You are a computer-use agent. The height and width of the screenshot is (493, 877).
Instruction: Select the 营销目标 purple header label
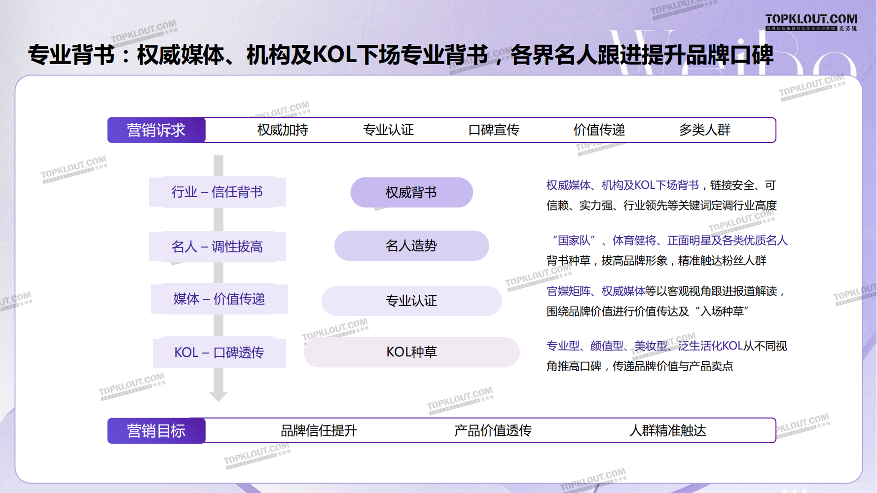(156, 431)
